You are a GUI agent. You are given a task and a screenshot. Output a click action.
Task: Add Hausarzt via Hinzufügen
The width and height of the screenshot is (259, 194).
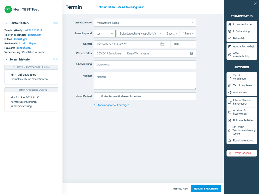[x=24, y=48]
